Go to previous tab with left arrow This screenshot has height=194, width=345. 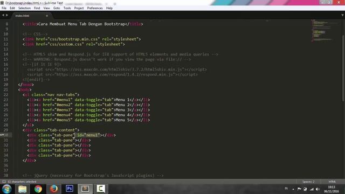point(3,15)
